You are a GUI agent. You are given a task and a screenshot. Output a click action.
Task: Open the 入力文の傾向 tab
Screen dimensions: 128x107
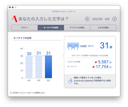[x=103, y=28]
